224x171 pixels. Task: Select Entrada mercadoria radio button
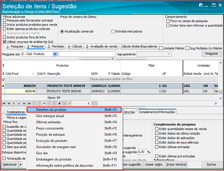tap(113, 32)
